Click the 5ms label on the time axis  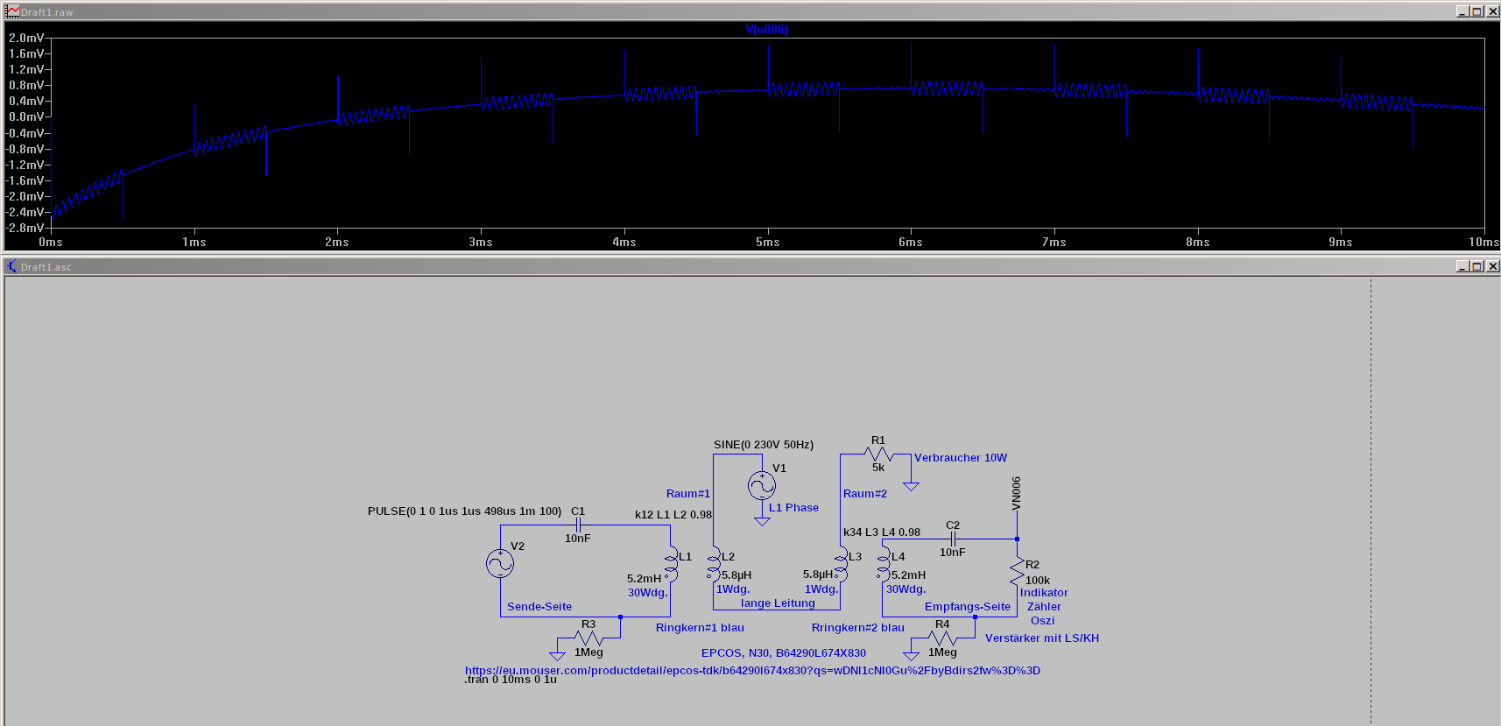768,242
